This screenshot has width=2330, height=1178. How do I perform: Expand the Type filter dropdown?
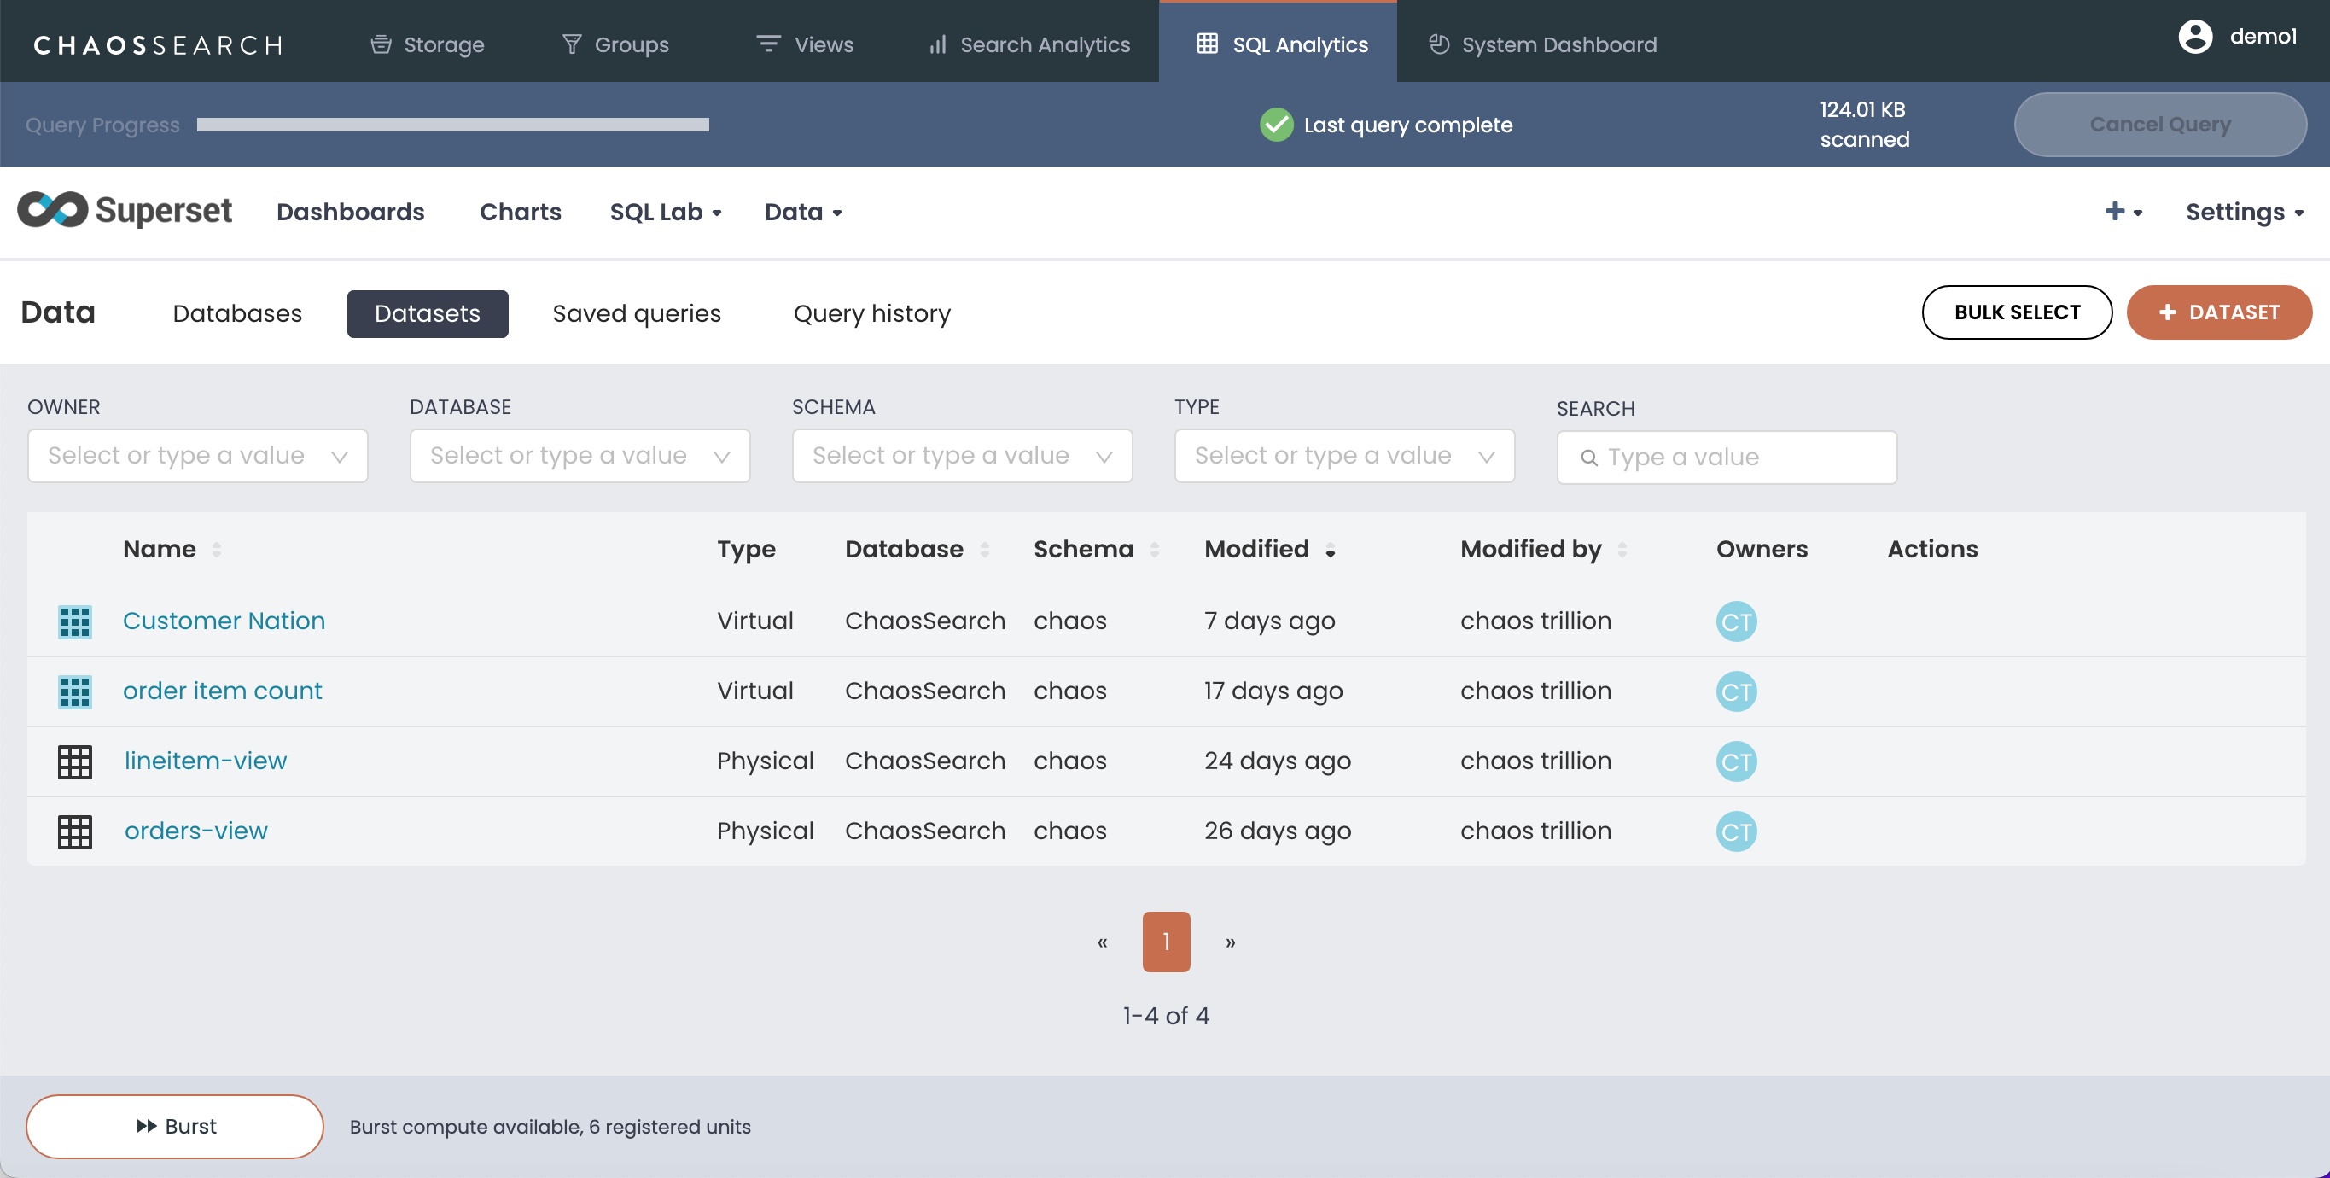(x=1343, y=456)
